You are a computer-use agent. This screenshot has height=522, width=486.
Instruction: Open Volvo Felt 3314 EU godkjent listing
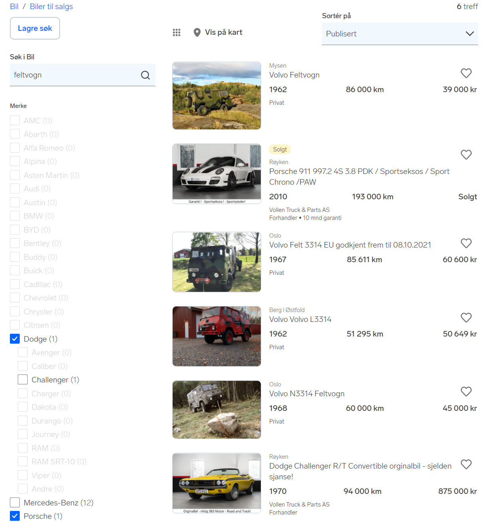(x=350, y=245)
